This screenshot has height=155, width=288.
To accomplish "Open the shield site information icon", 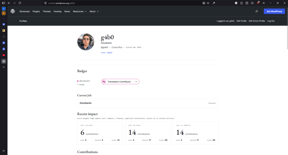I will click(x=46, y=3).
